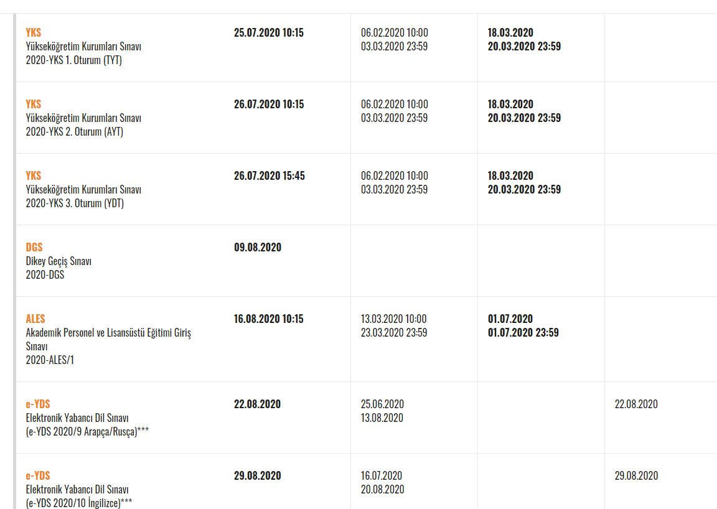Select exam date 25.07.2020 10:15
717x509 pixels.
(x=269, y=32)
